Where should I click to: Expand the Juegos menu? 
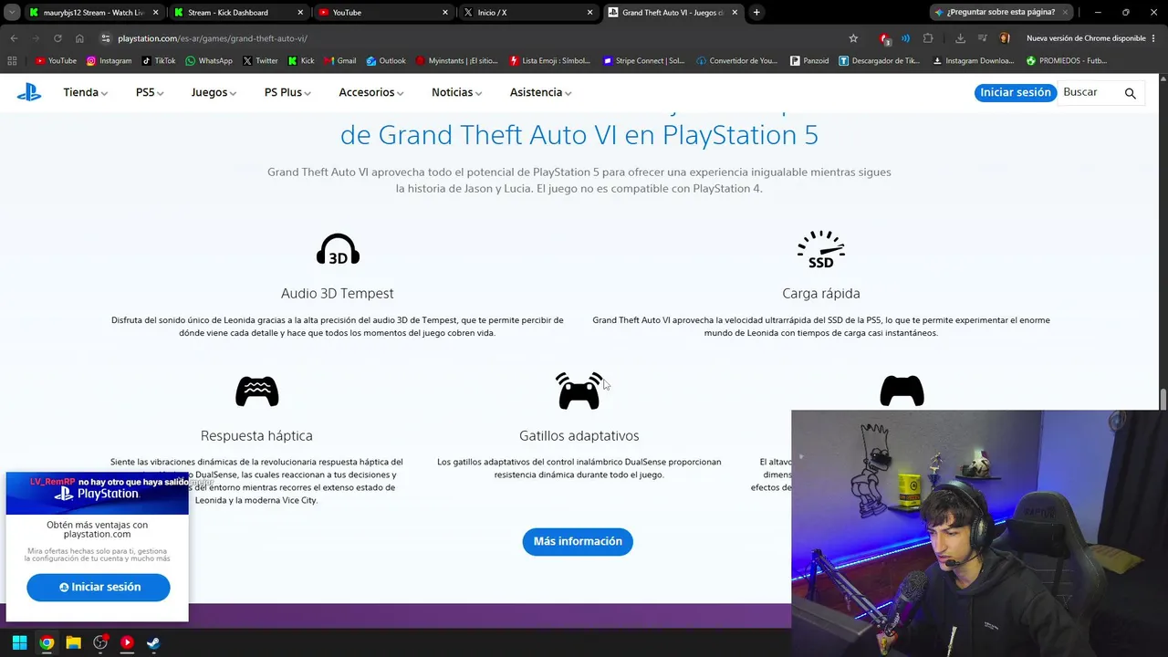[x=214, y=92]
